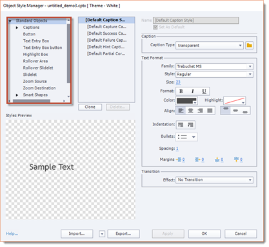Select Default Caption Style entry
Viewport: 269px width, 247px height.
coord(106,20)
